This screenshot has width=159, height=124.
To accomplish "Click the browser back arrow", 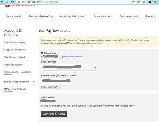I will 2,2.
